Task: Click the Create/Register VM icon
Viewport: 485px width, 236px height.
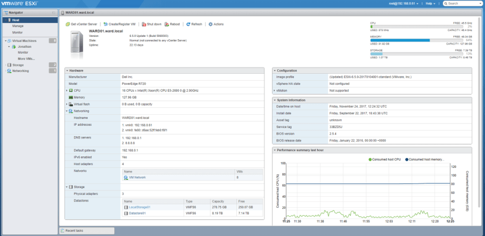Action: pos(106,24)
